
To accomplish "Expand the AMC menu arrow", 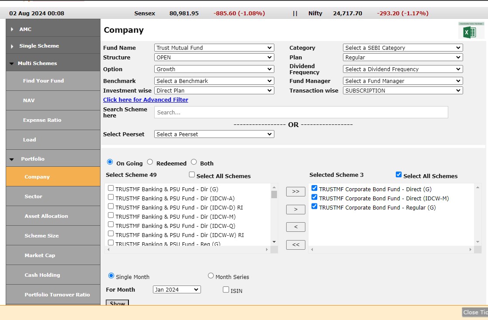I will tap(12, 29).
